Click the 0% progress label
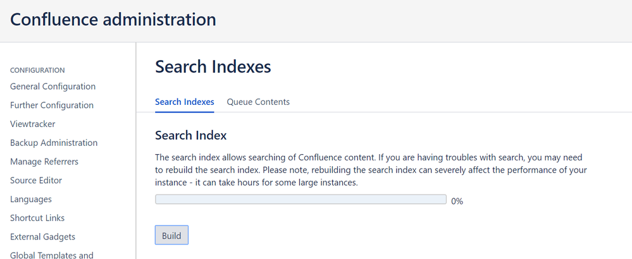The height and width of the screenshot is (259, 632). point(457,201)
